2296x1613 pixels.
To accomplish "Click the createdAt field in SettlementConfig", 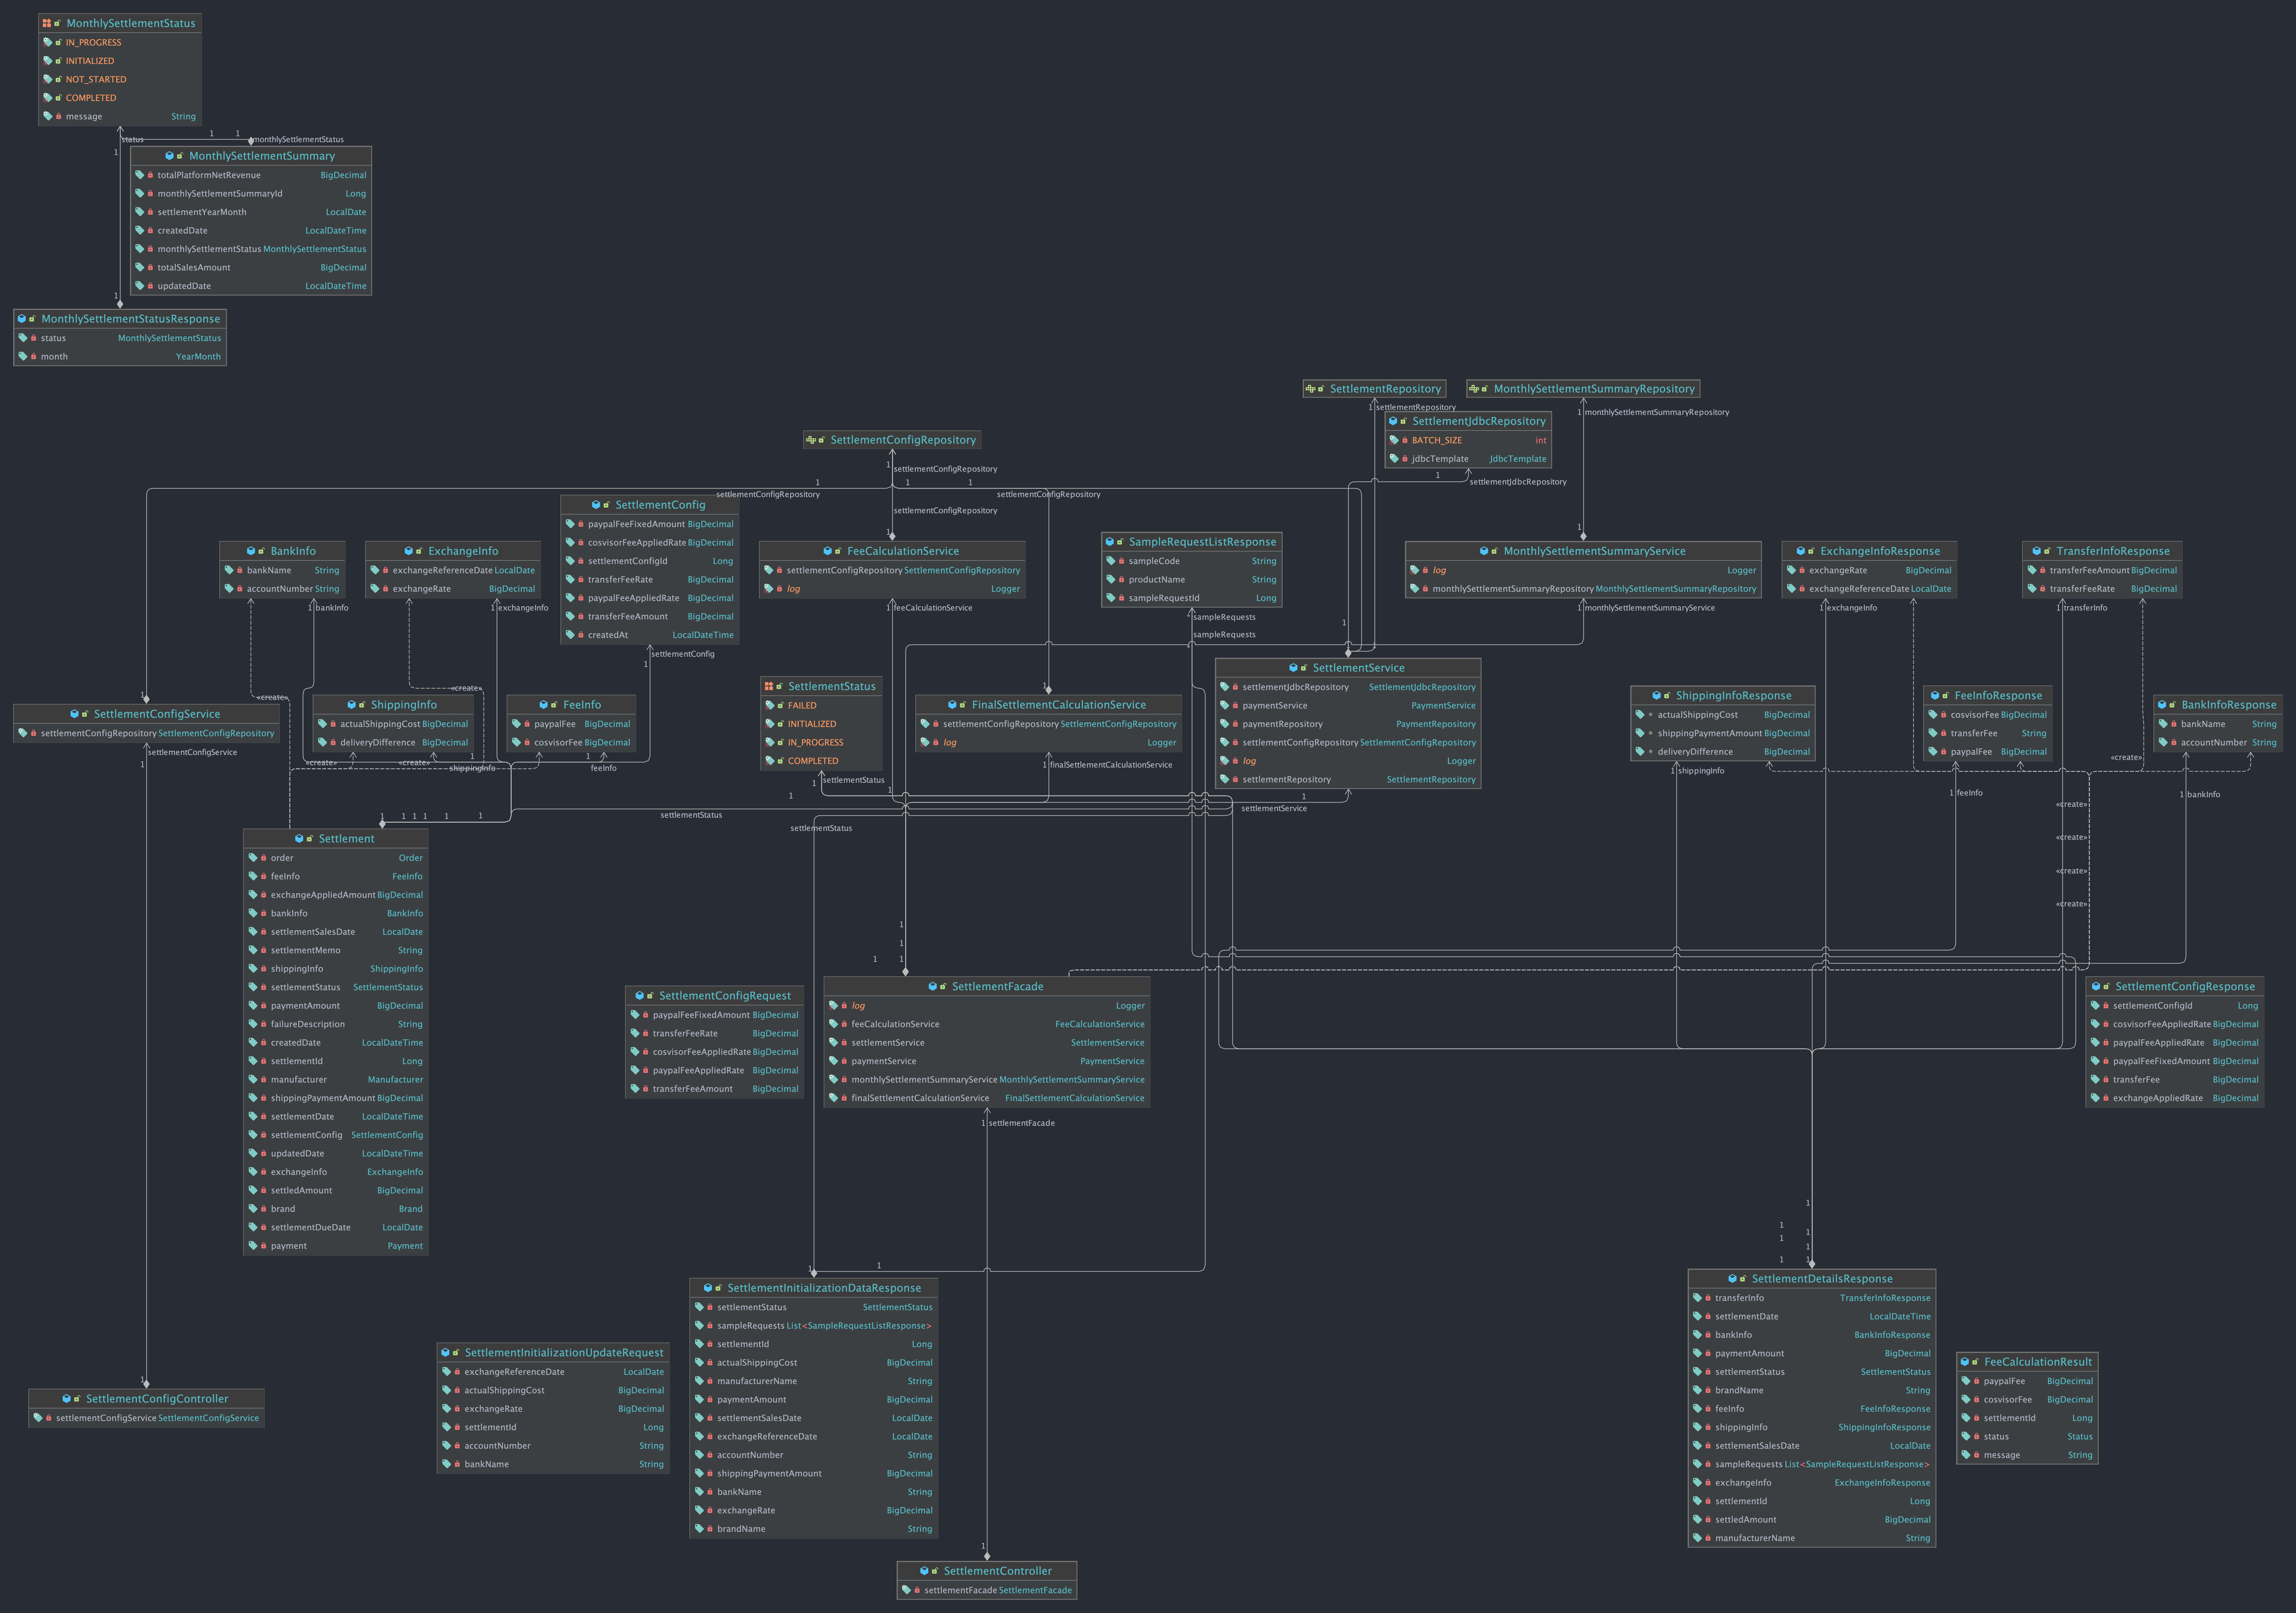I will point(650,635).
